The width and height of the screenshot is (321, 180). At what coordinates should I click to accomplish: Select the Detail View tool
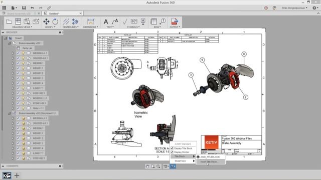[36, 21]
